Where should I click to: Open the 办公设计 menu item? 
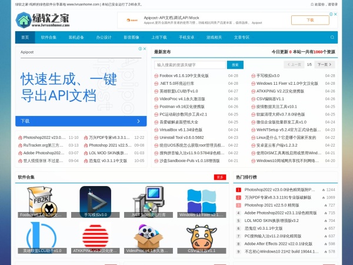(104, 38)
